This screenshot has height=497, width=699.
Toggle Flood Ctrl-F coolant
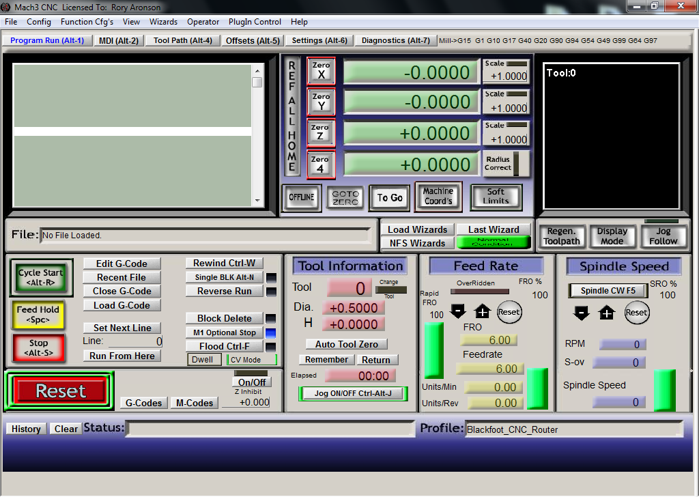click(224, 346)
